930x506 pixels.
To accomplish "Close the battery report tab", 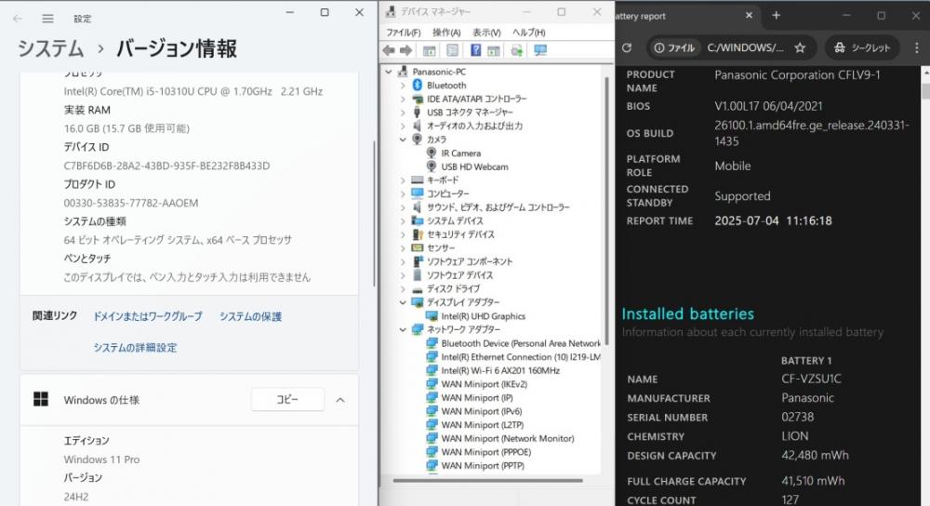I will [x=749, y=16].
